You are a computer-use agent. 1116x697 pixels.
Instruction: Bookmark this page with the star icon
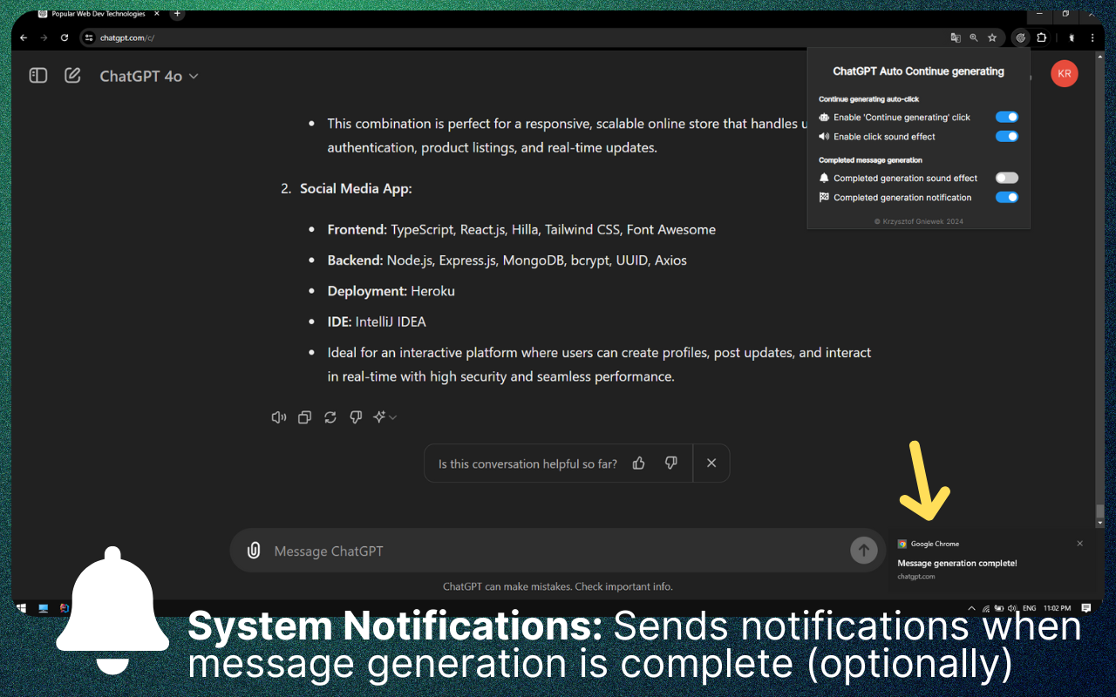992,37
